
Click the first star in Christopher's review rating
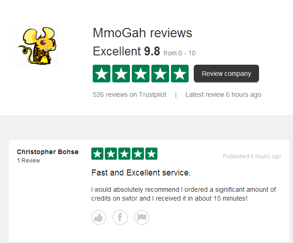(x=97, y=154)
